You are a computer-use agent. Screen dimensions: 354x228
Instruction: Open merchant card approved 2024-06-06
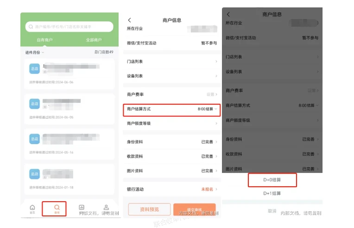click(x=70, y=74)
